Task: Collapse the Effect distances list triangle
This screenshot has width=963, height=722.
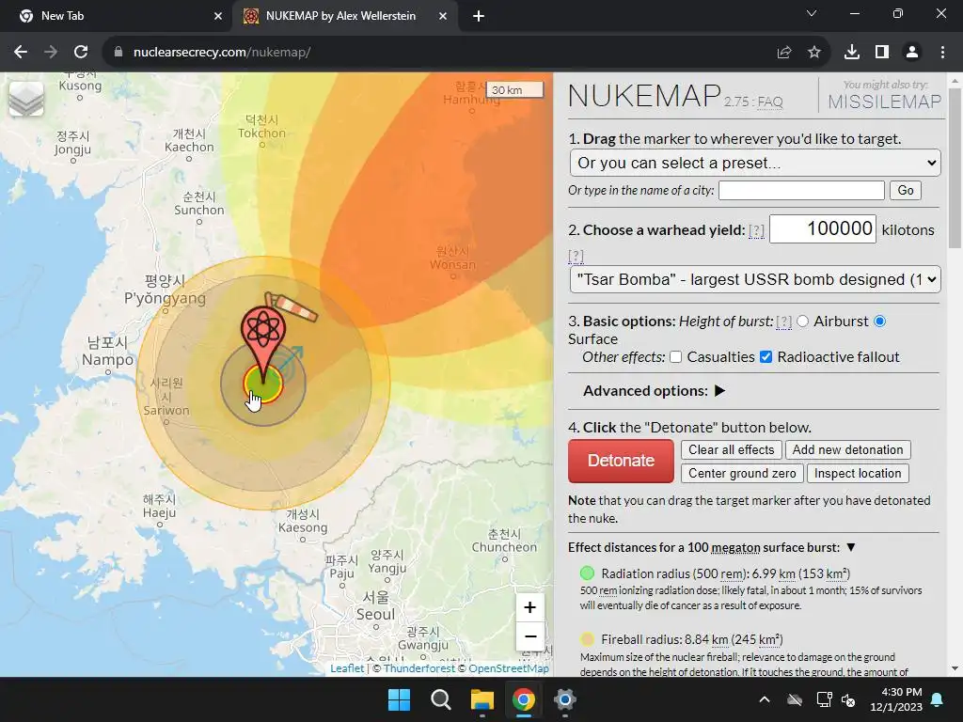Action: (x=850, y=547)
